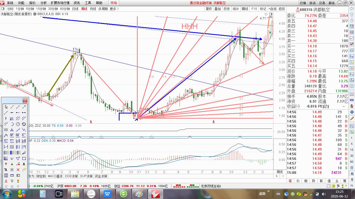The image size is (355, 199).
Task: Click the 统计 statistics button
Action: coord(236,9)
